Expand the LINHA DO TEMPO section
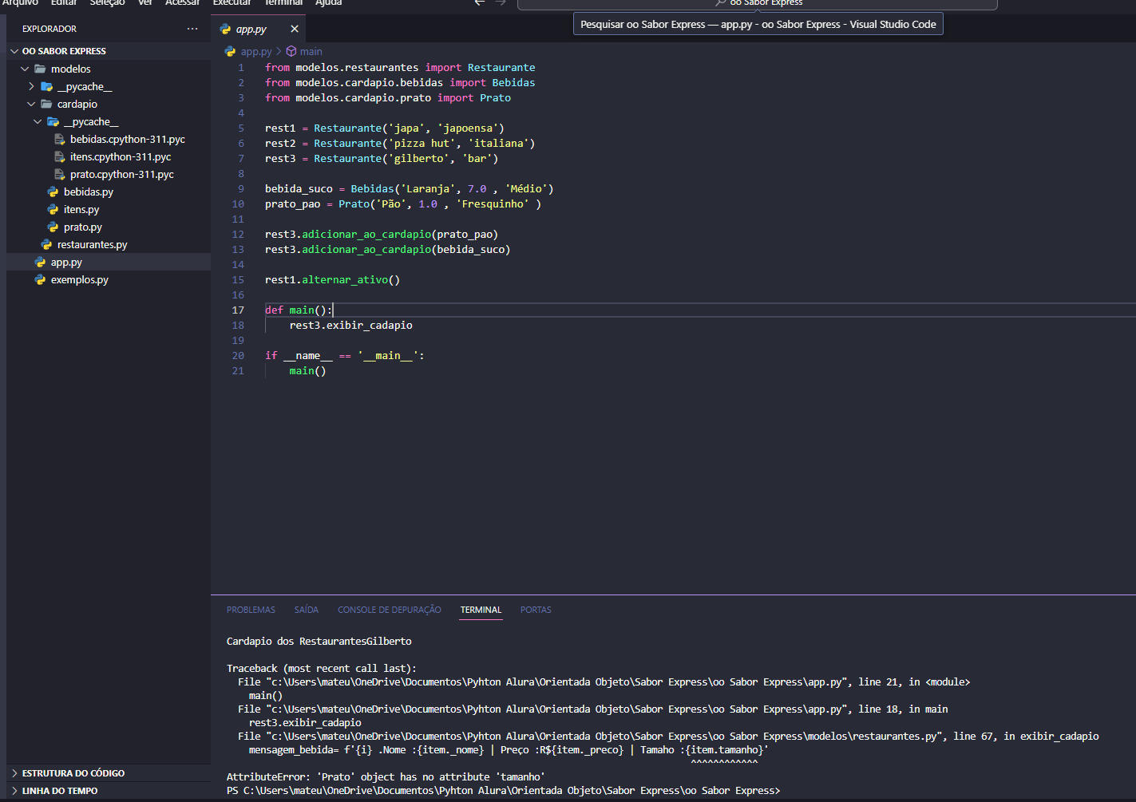1136x802 pixels. pyautogui.click(x=60, y=791)
